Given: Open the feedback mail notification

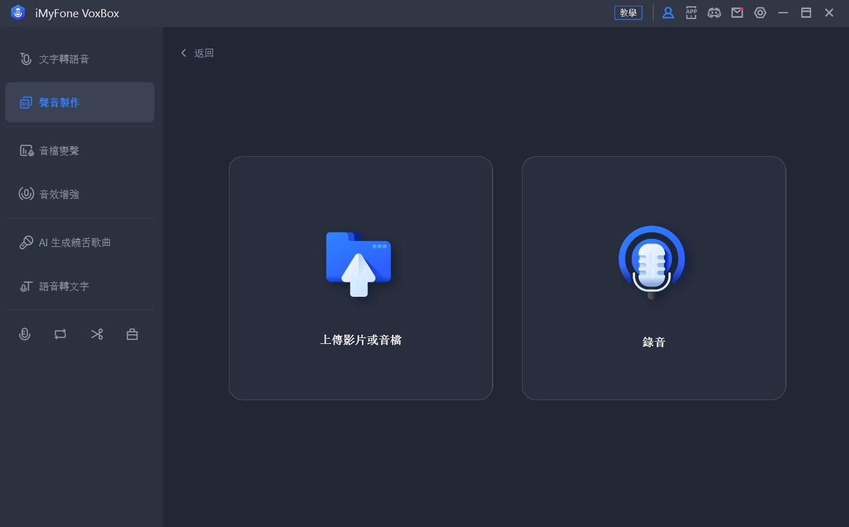Looking at the screenshot, I should point(737,12).
